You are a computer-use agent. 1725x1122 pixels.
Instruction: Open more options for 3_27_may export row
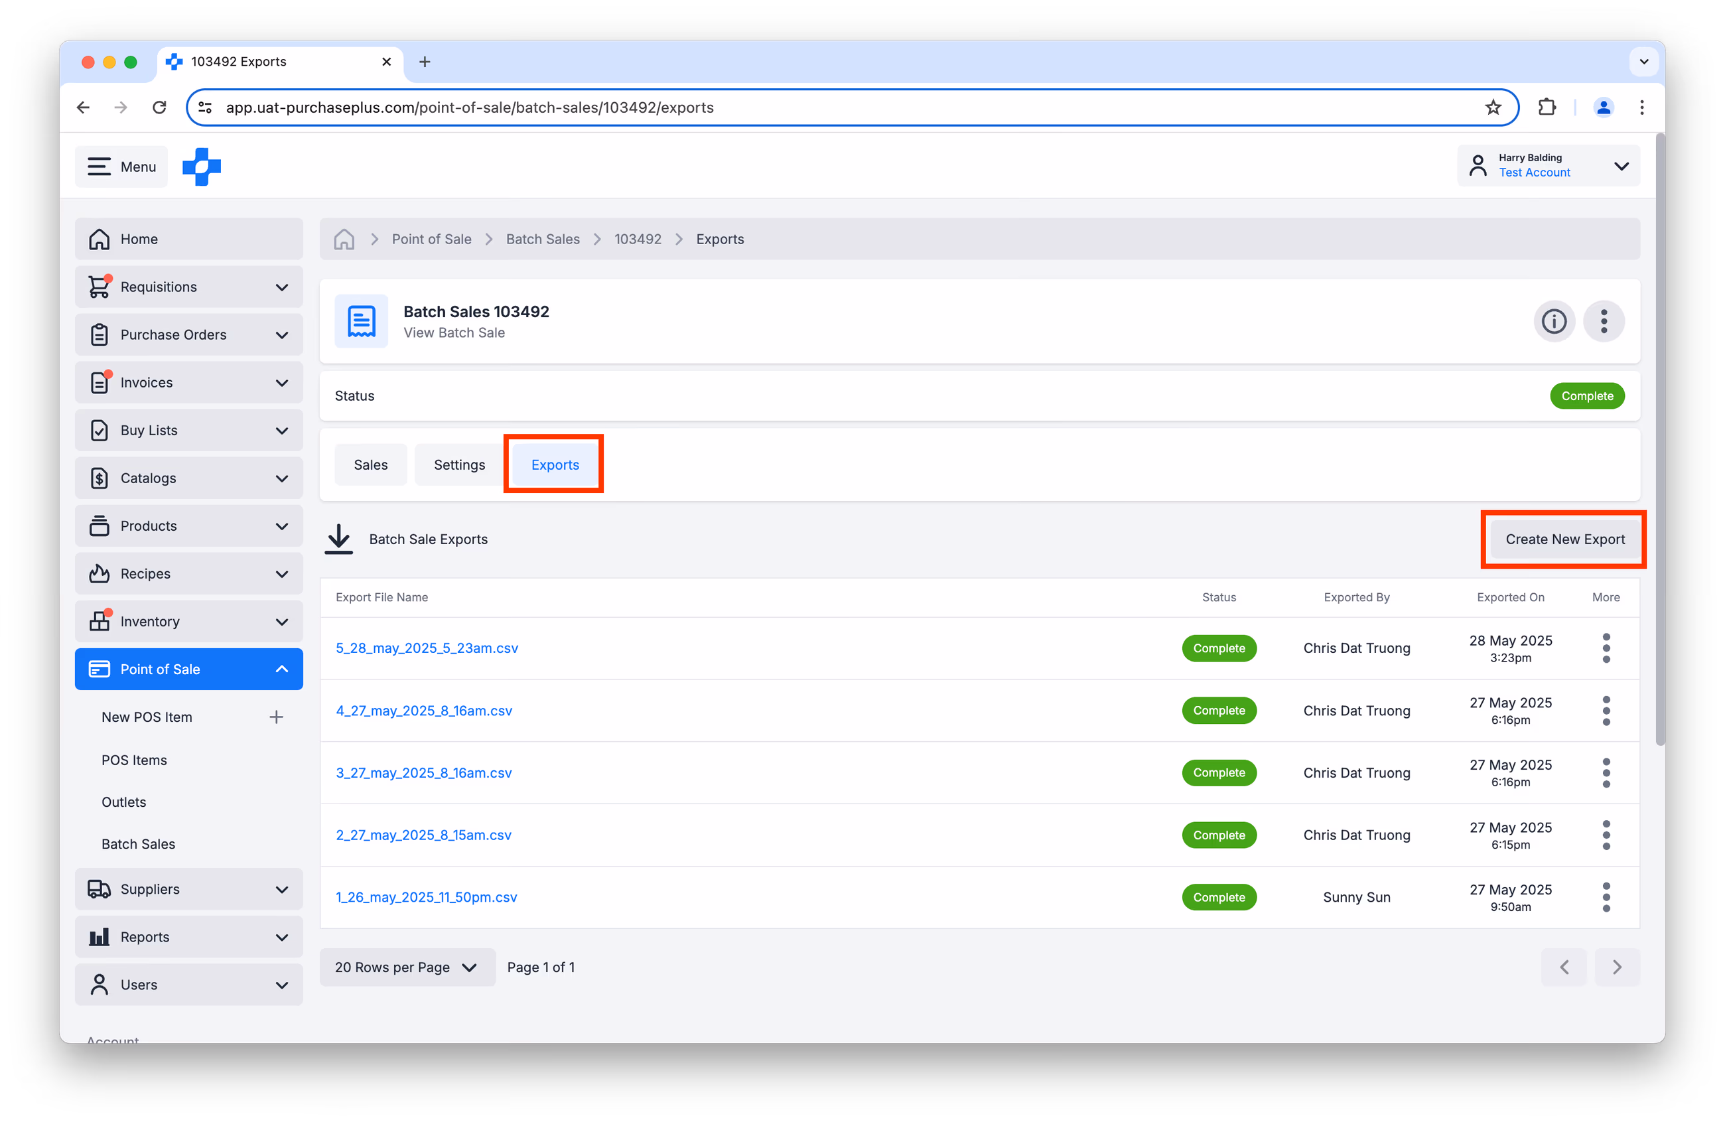[x=1606, y=772]
